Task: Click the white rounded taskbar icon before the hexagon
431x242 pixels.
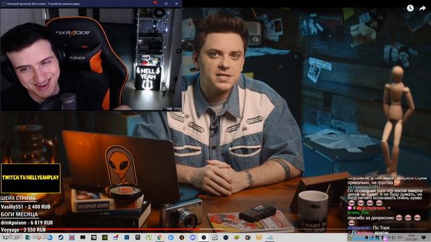Action: (x=215, y=237)
